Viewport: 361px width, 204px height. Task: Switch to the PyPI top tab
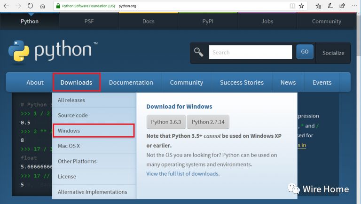208,21
